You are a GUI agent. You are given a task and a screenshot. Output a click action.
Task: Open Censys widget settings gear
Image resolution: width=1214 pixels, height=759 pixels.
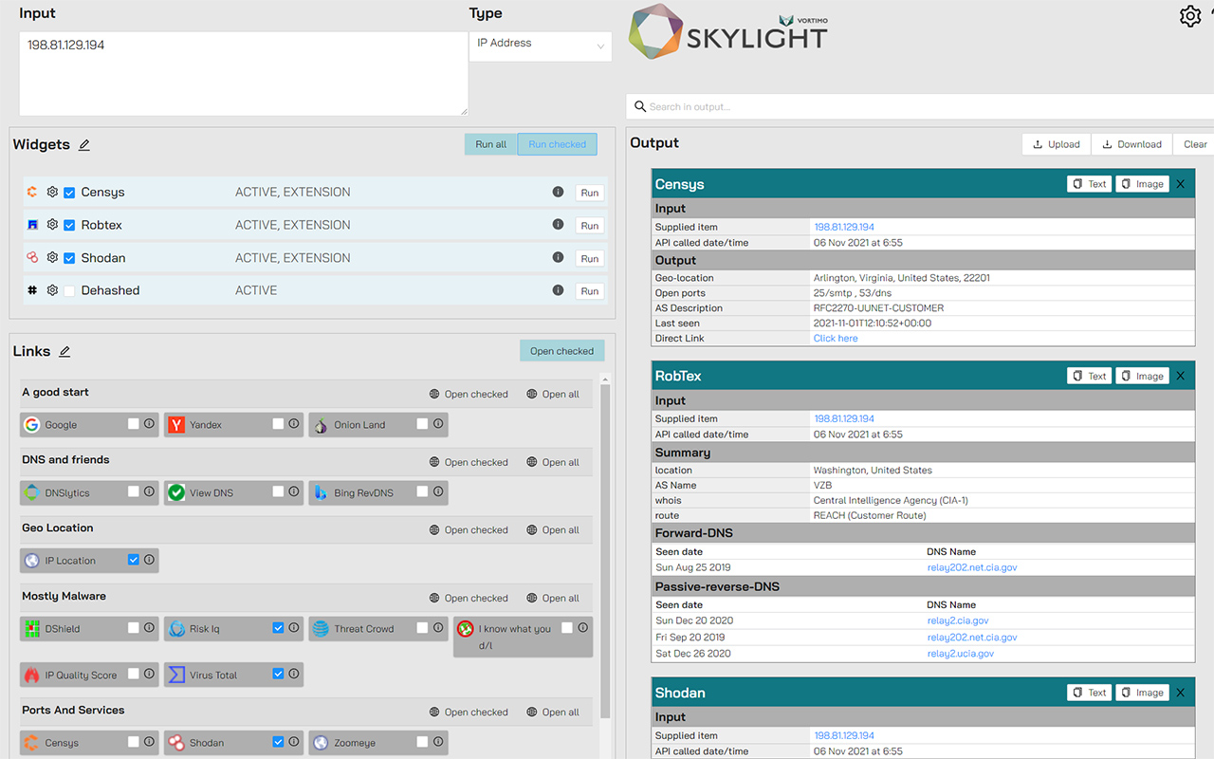click(52, 193)
